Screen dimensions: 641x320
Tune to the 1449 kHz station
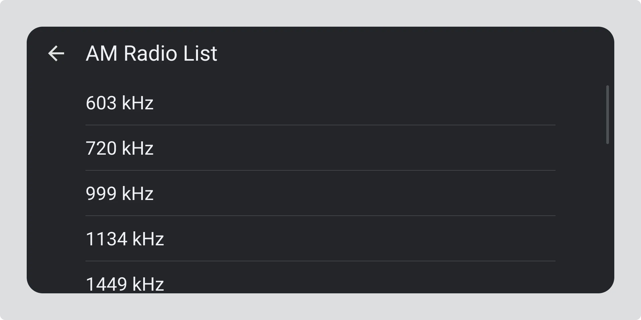(125, 284)
